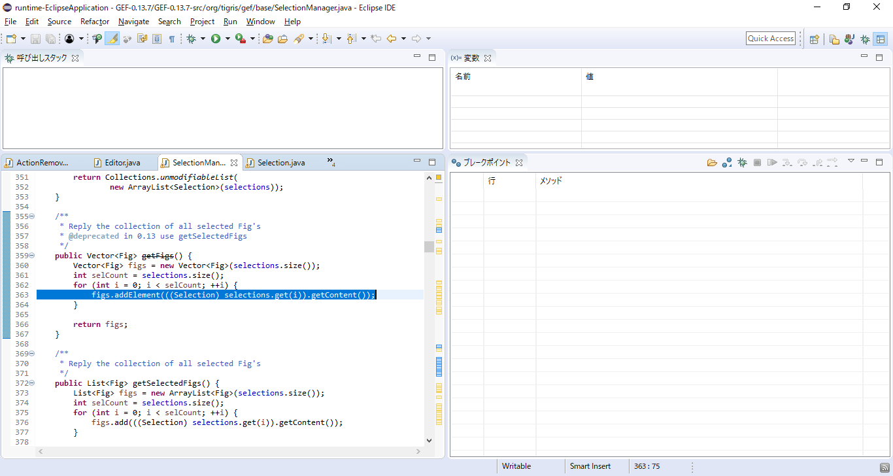Click editor scrollbar down arrow
Image resolution: width=893 pixels, height=476 pixels.
[x=429, y=441]
